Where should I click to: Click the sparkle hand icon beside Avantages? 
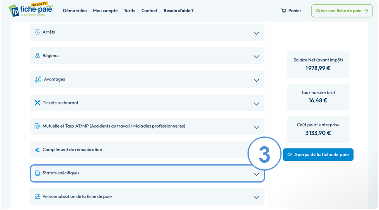tap(38, 79)
